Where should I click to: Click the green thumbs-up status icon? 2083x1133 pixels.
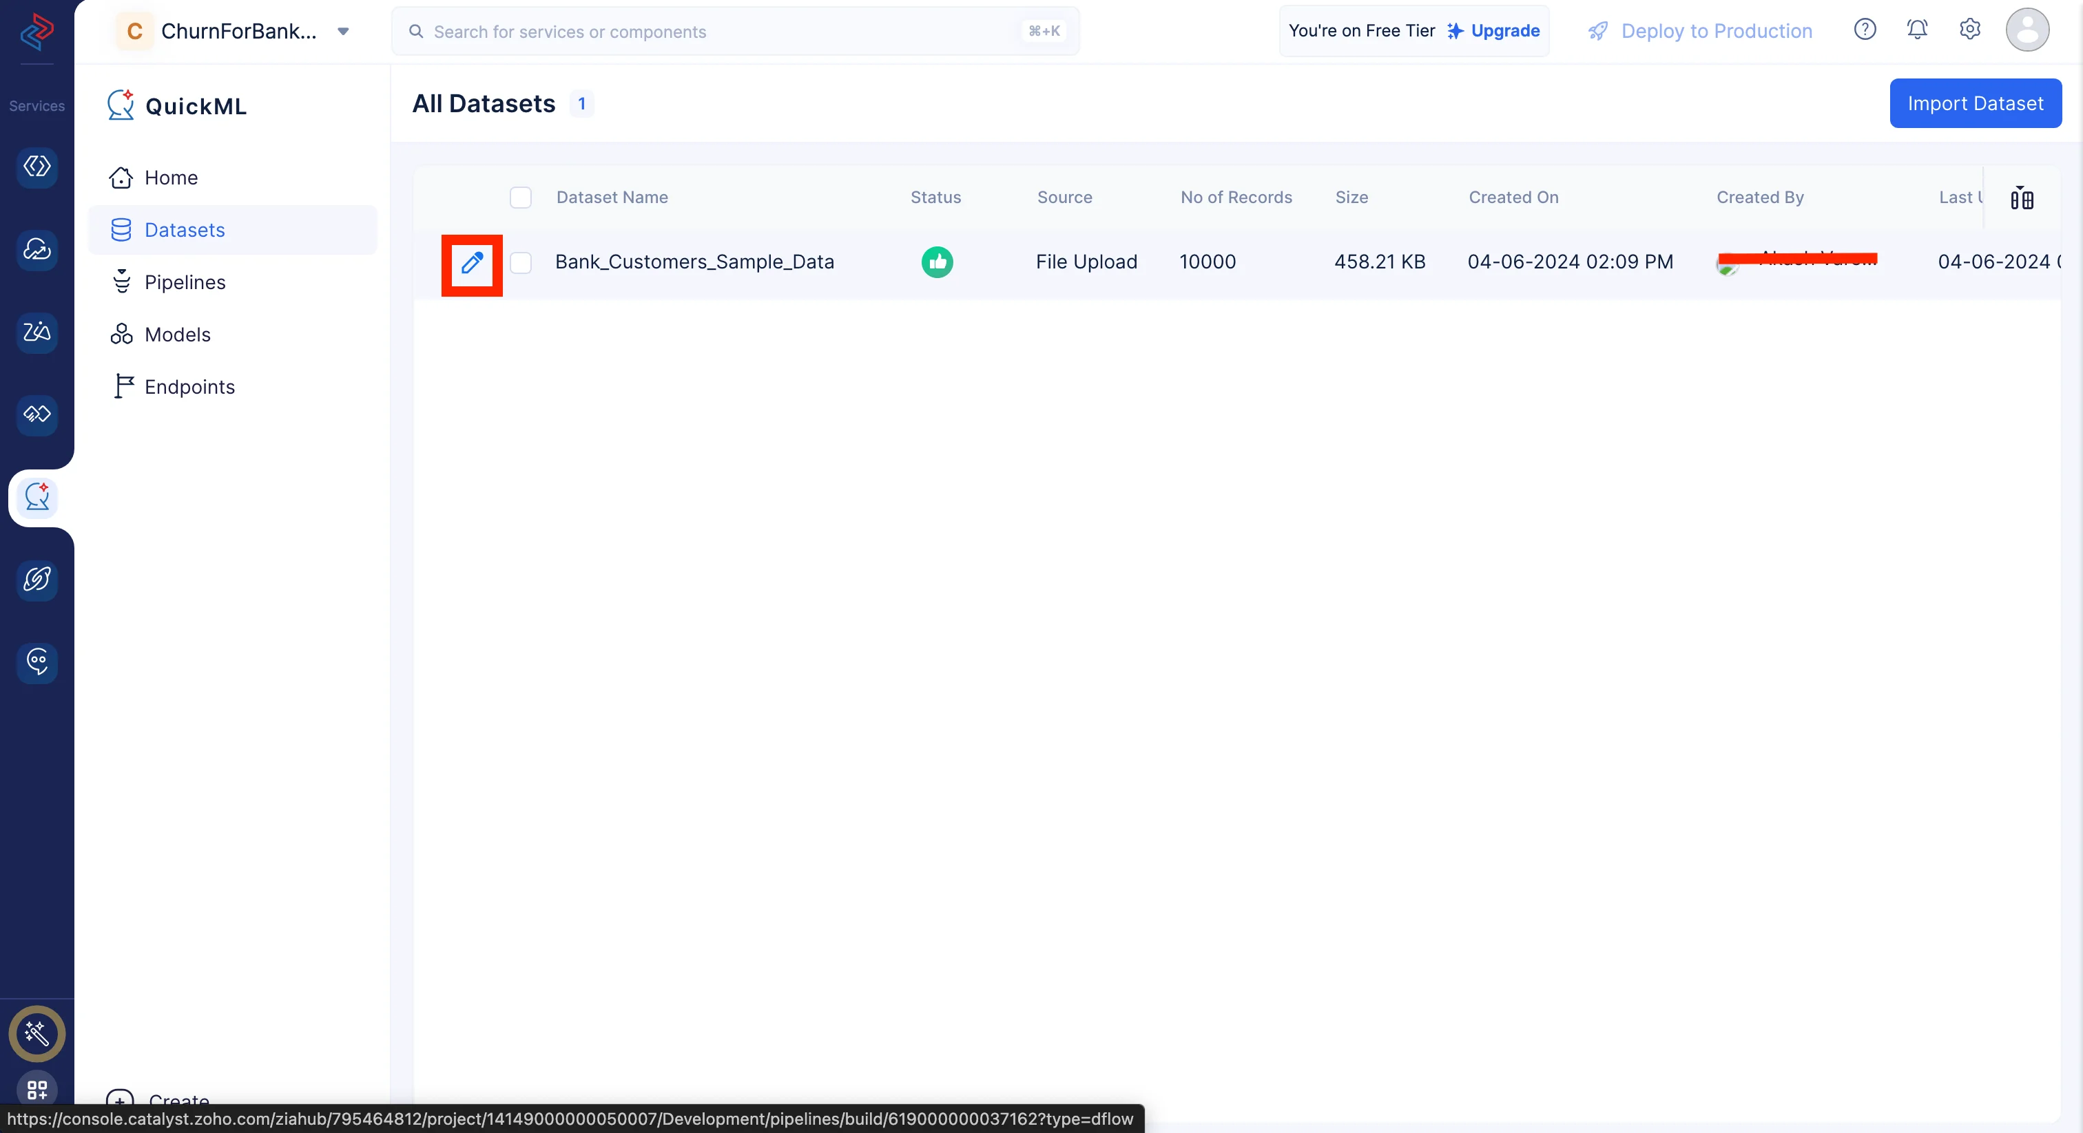pyautogui.click(x=936, y=262)
